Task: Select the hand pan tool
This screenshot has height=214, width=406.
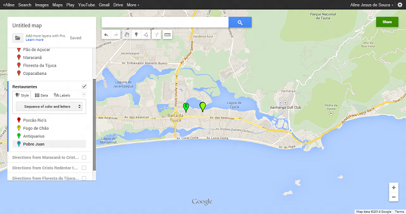Action: [x=127, y=34]
